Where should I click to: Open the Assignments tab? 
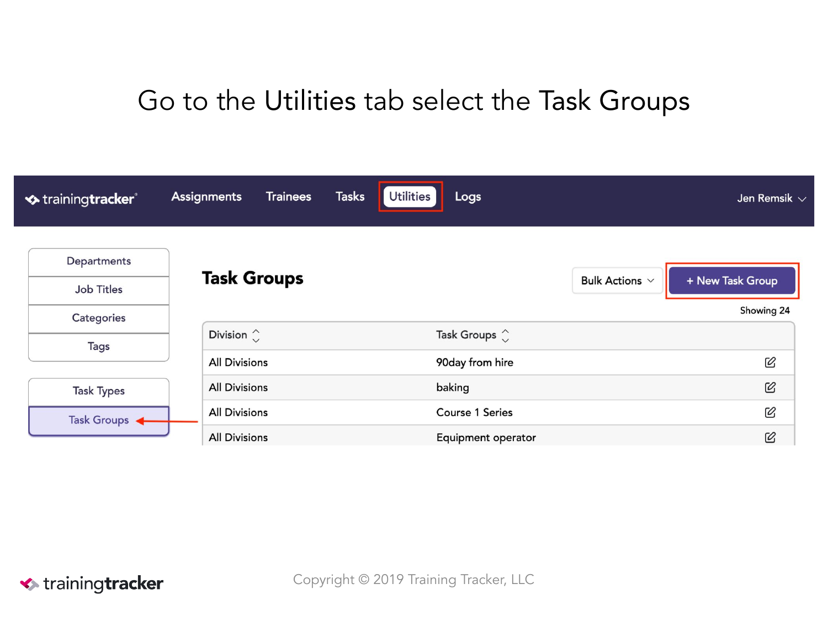click(x=206, y=197)
